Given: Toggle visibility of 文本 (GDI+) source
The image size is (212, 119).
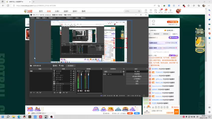Looking at the screenshot, I should tap(71, 75).
